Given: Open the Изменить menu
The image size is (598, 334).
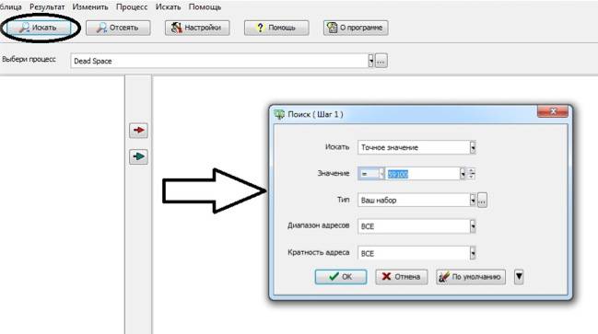Looking at the screenshot, I should pyautogui.click(x=90, y=6).
